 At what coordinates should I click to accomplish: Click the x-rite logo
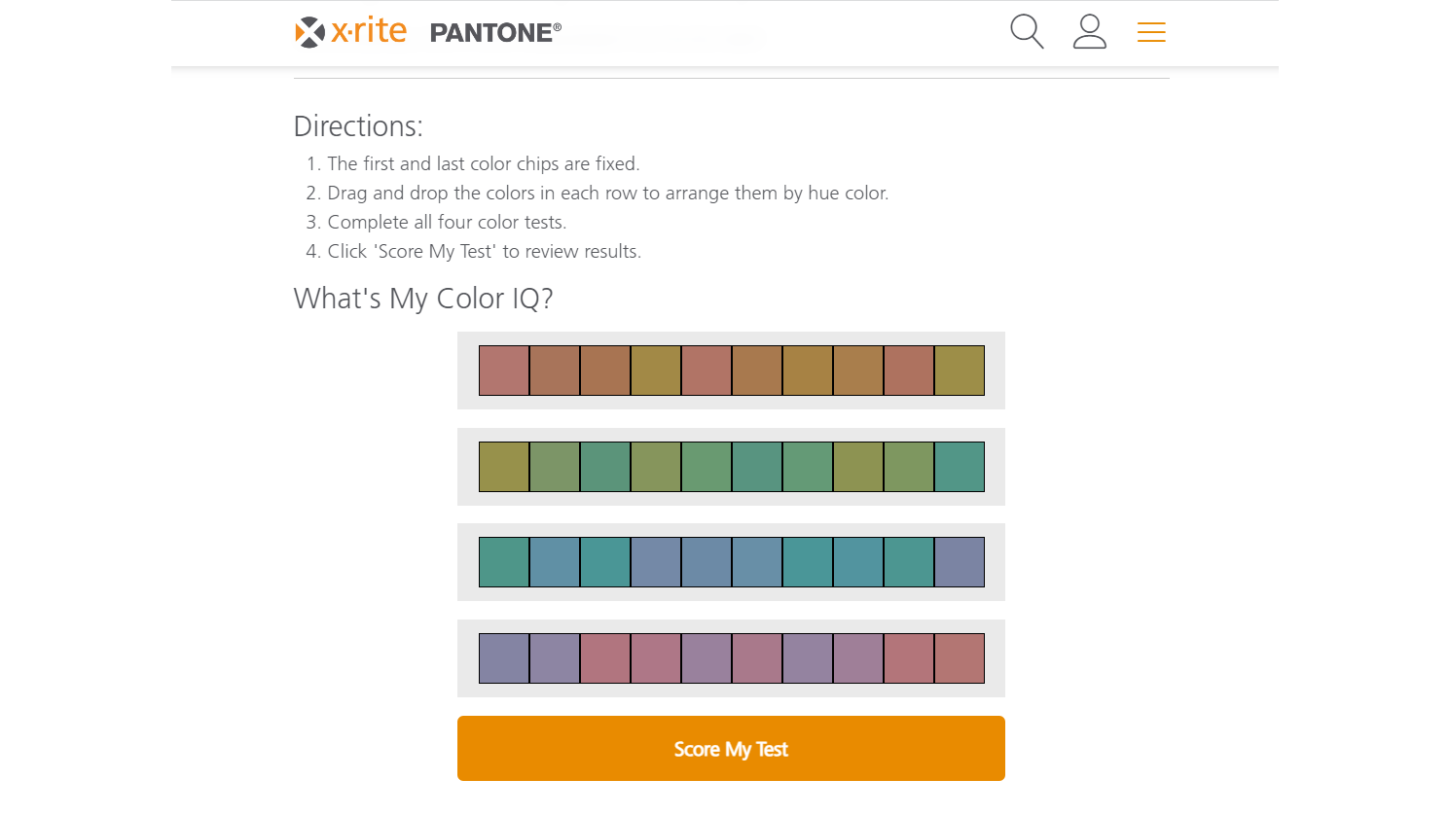[351, 32]
